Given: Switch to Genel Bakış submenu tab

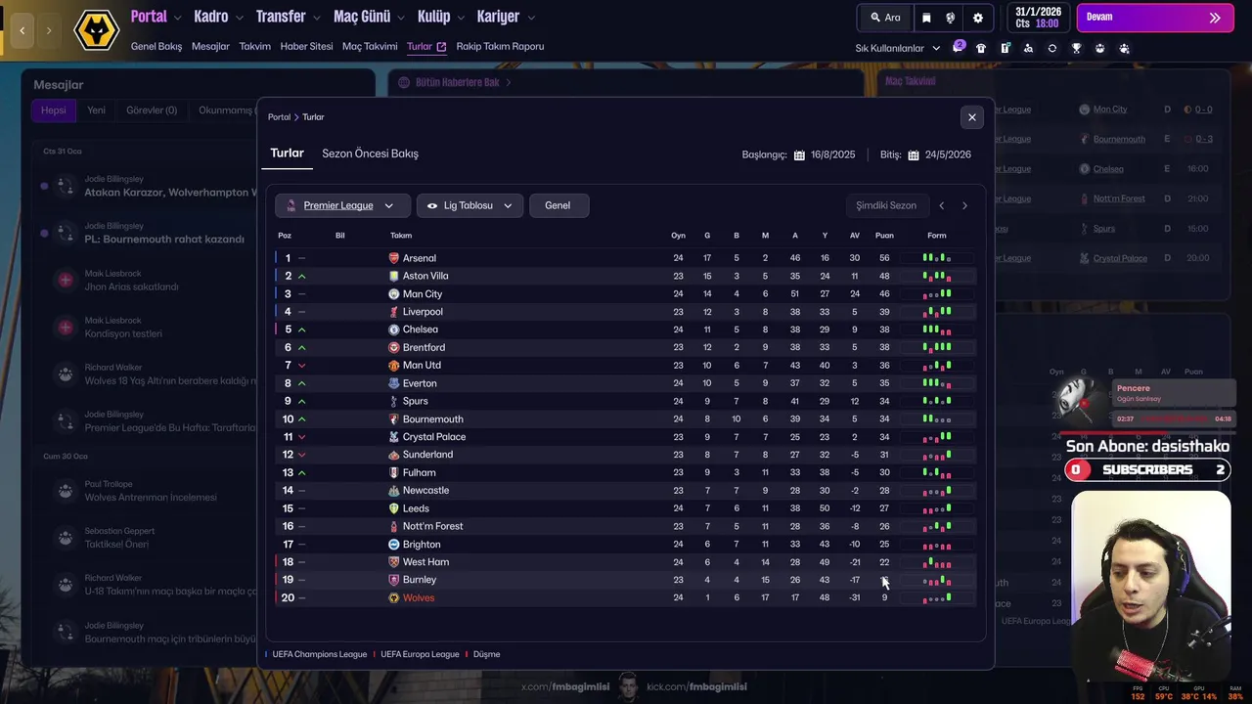Looking at the screenshot, I should point(156,46).
